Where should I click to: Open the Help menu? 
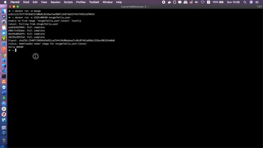click(119, 2)
